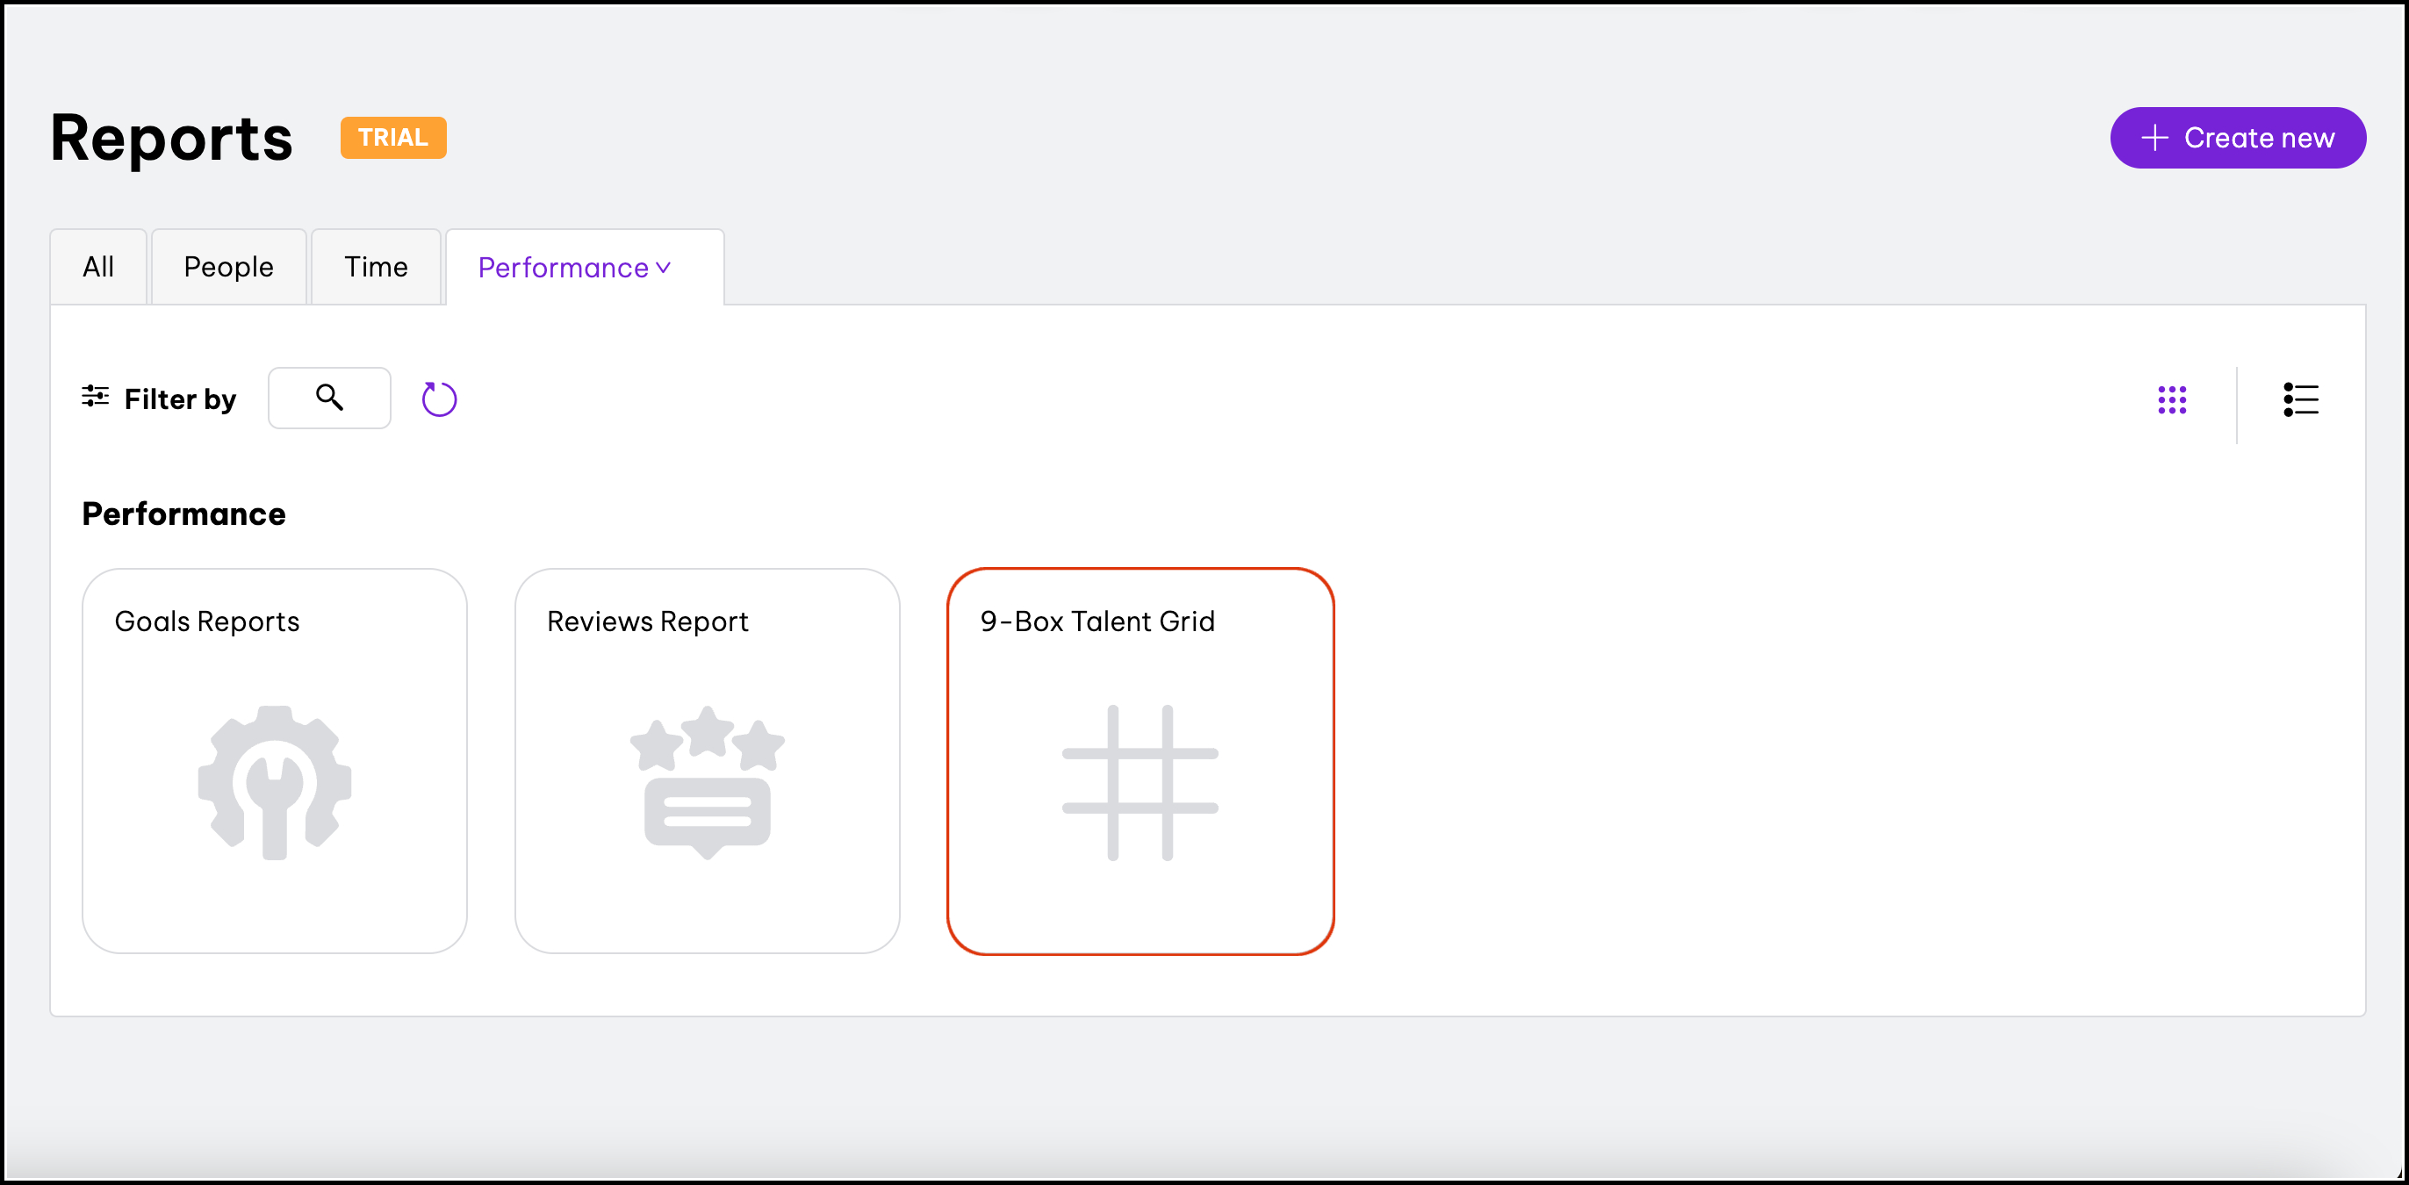The height and width of the screenshot is (1185, 2409).
Task: Click the gear and wrench Goals icon
Action: pyautogui.click(x=275, y=783)
